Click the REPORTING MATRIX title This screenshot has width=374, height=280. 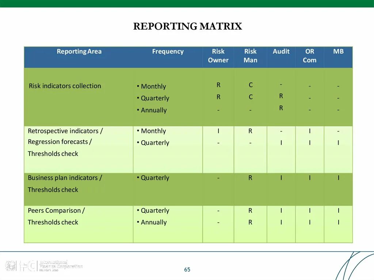click(187, 26)
